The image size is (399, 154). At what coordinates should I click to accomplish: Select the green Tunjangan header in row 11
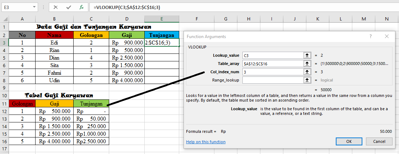coord(91,104)
